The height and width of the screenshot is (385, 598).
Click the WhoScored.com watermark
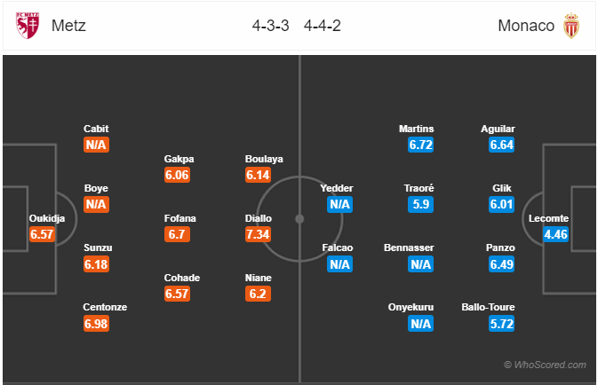[545, 365]
